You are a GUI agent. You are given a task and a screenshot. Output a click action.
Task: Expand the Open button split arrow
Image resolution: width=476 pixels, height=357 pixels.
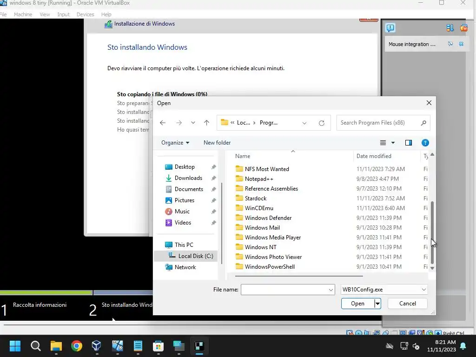[377, 304]
